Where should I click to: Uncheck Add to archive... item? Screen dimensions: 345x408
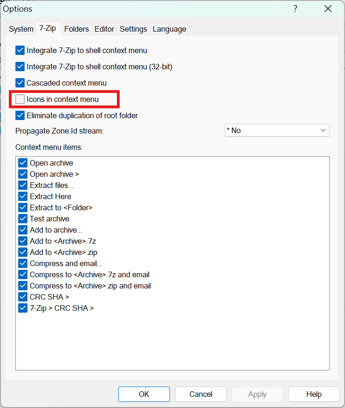(23, 230)
